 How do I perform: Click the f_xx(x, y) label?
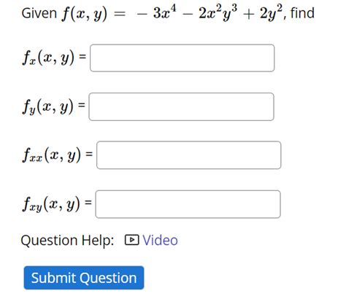pos(52,155)
